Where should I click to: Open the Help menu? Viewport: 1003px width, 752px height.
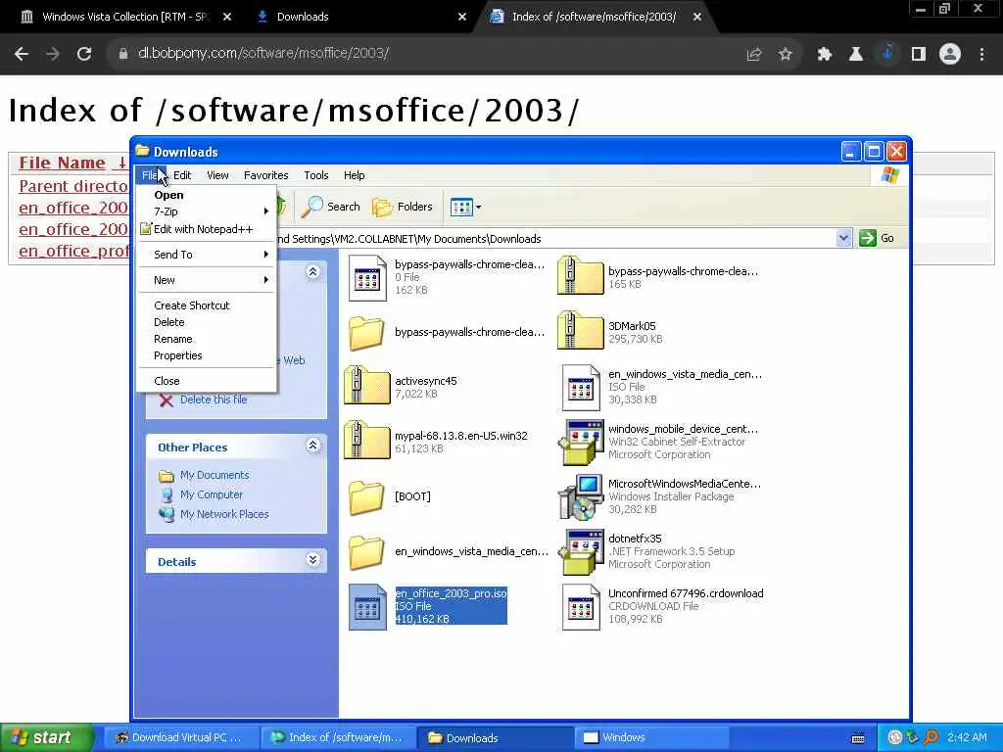pyautogui.click(x=354, y=175)
